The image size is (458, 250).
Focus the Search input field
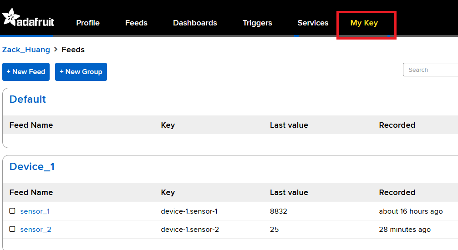coord(431,70)
